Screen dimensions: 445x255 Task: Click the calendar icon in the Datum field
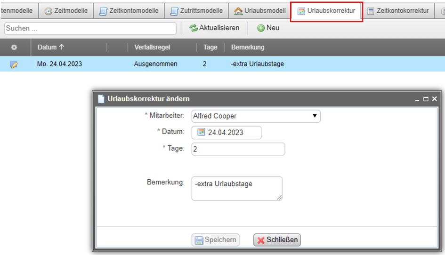[x=201, y=132]
